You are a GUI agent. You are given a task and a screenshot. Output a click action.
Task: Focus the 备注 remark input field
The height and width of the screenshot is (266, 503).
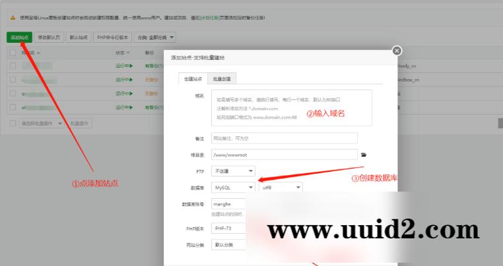[285, 138]
